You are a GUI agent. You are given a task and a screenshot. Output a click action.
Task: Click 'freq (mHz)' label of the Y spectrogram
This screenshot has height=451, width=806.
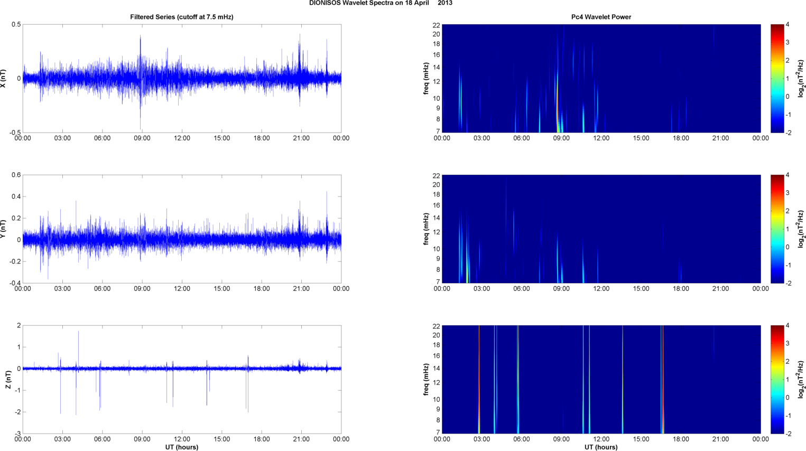[426, 229]
